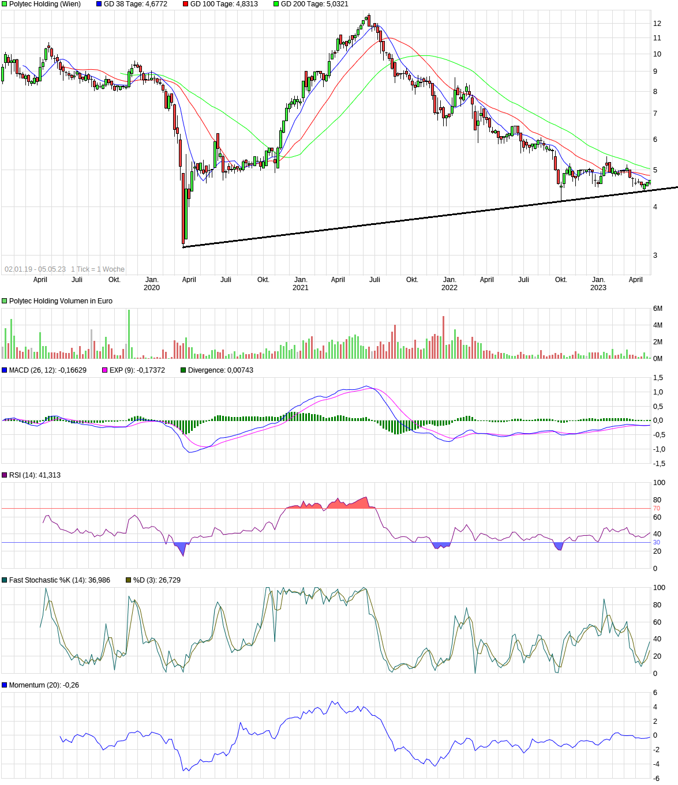Click the '2023' year label on time axis
Viewport: 678px width, 785px height.
[x=598, y=288]
